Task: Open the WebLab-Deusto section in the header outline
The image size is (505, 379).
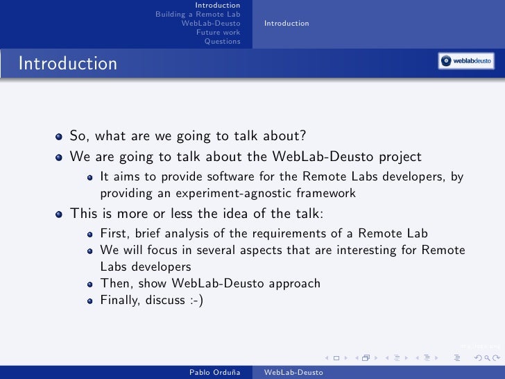Action: click(211, 23)
